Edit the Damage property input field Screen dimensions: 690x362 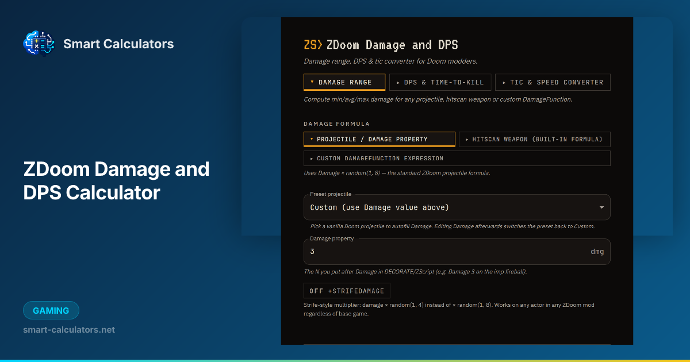point(457,252)
